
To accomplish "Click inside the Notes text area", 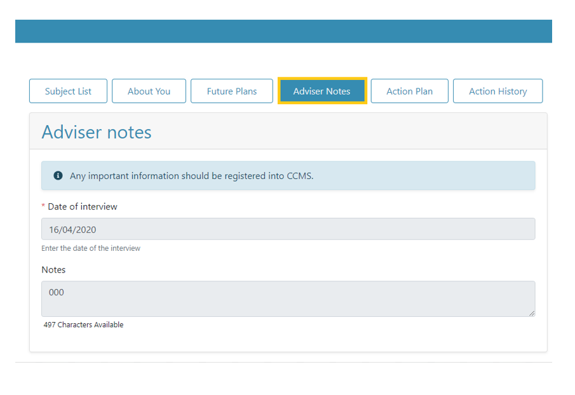I will (x=288, y=299).
